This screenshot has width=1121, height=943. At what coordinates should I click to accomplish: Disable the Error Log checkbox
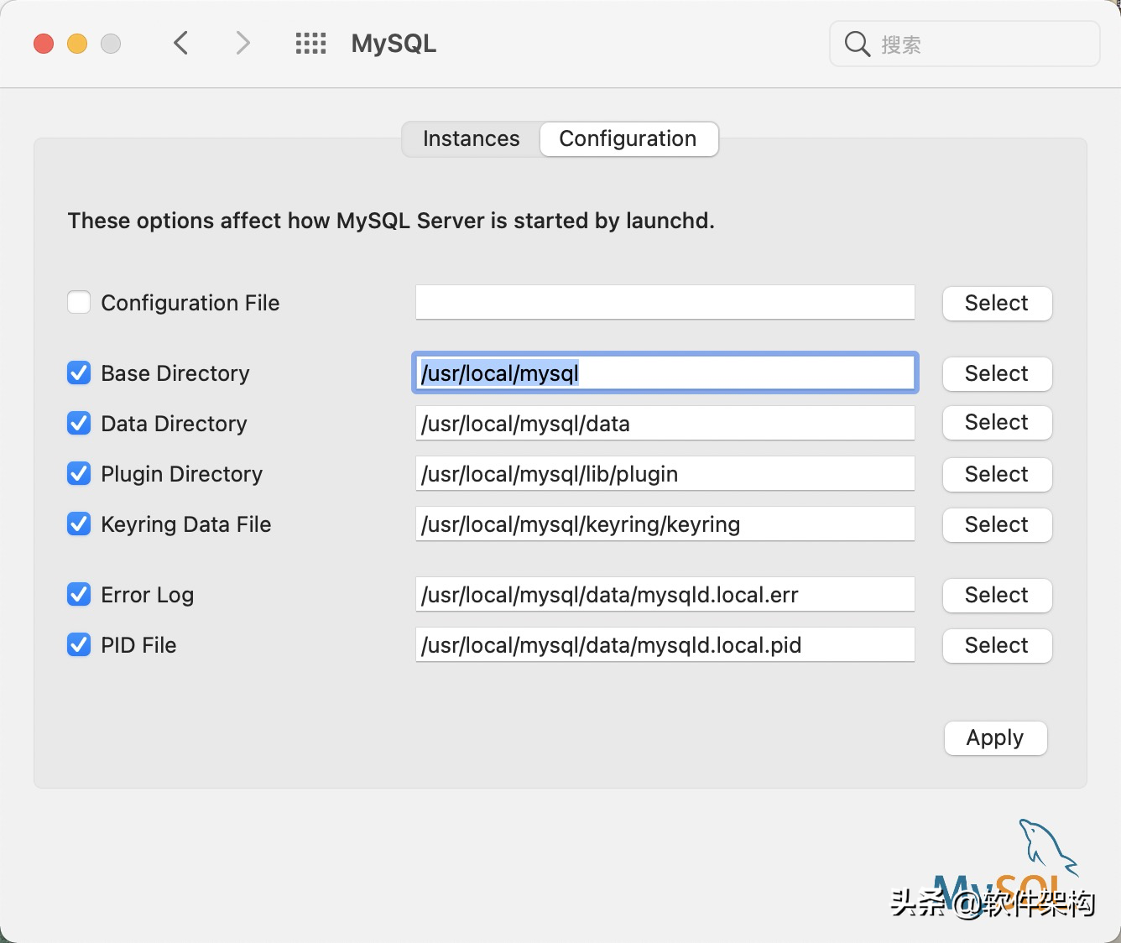coord(79,594)
